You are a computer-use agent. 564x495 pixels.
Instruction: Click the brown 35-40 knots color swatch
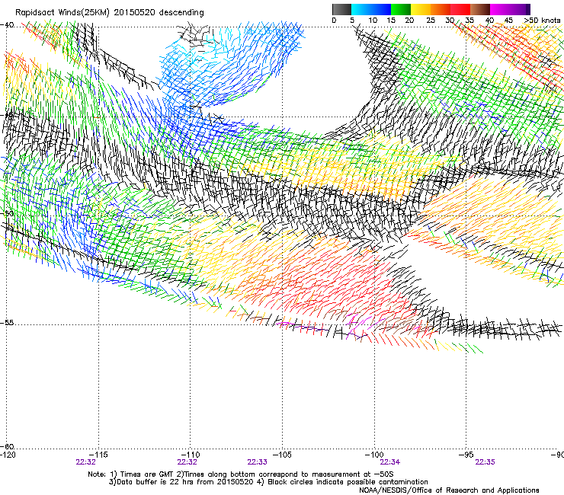tap(480, 9)
